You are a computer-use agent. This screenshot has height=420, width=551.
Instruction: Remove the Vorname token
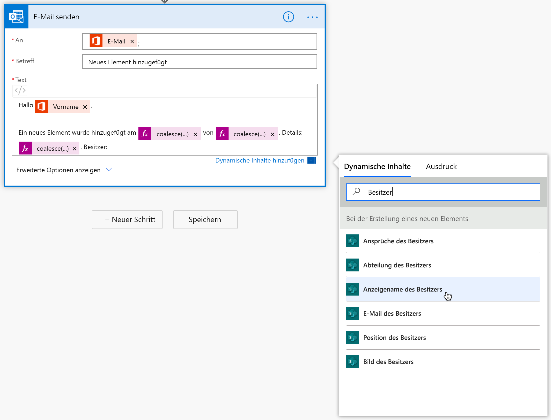tap(85, 107)
